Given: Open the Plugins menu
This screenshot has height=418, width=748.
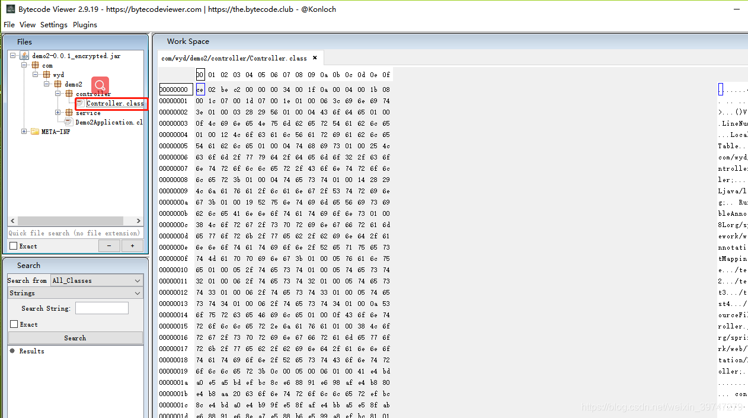Looking at the screenshot, I should (85, 24).
